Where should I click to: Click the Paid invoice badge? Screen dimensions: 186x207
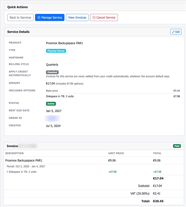[x=177, y=146]
